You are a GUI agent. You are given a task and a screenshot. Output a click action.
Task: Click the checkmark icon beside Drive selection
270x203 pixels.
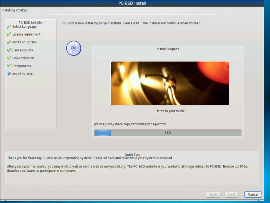(x=9, y=58)
